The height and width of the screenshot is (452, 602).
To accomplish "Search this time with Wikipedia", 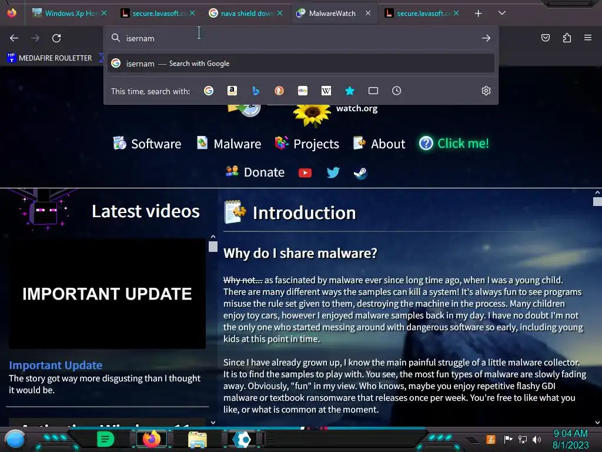I will click(x=326, y=91).
